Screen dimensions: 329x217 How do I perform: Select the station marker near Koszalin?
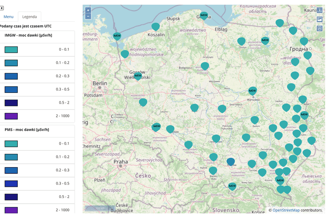pos(156,27)
